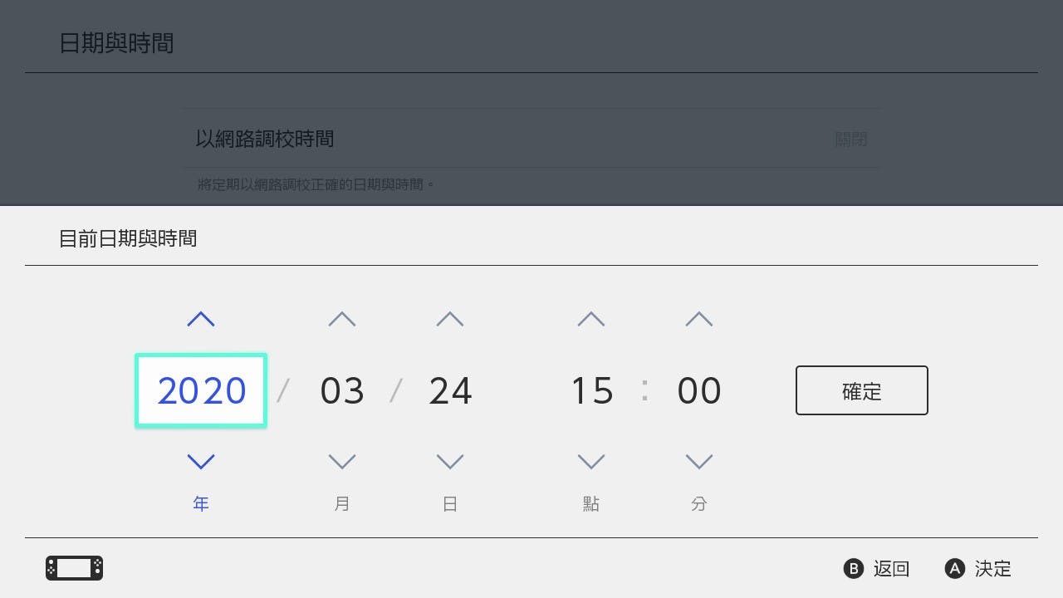This screenshot has width=1063, height=598.
Task: Decrease the day value below 24
Action: [x=450, y=461]
